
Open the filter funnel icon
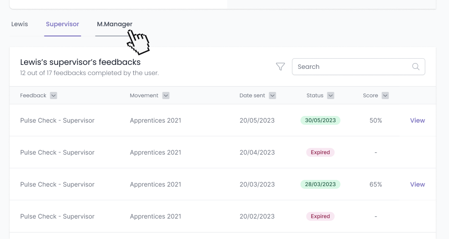click(x=280, y=67)
